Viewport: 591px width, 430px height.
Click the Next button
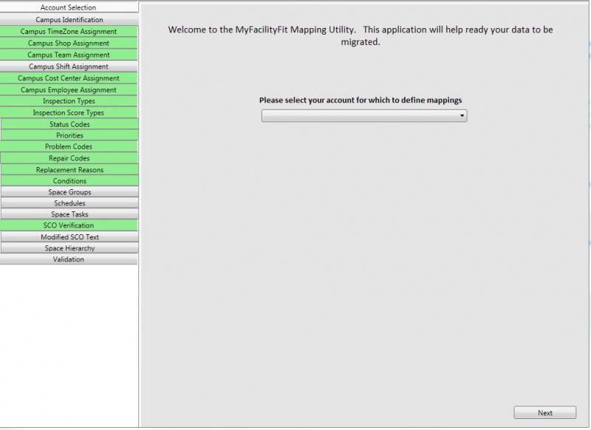click(x=545, y=412)
